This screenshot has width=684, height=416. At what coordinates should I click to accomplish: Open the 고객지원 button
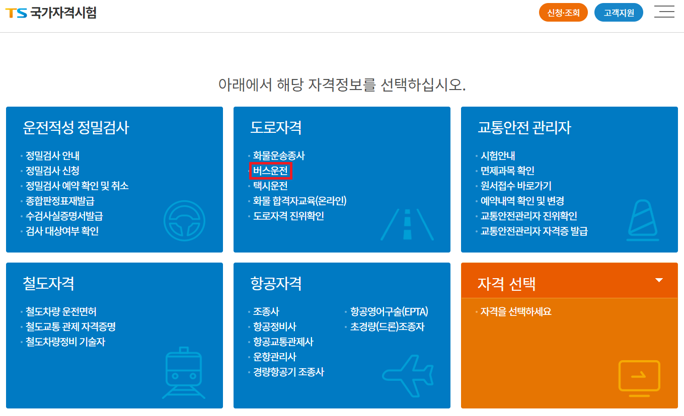pos(619,13)
